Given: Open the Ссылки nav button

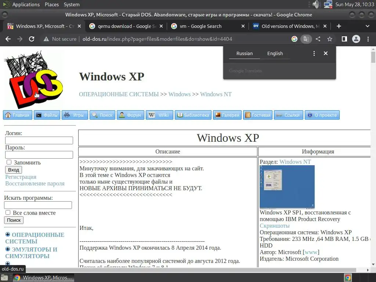Looking at the screenshot, I should [x=289, y=115].
